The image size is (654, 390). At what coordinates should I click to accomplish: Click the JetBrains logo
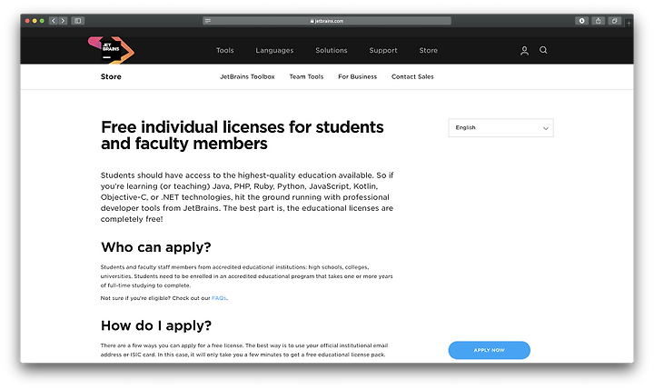(111, 50)
